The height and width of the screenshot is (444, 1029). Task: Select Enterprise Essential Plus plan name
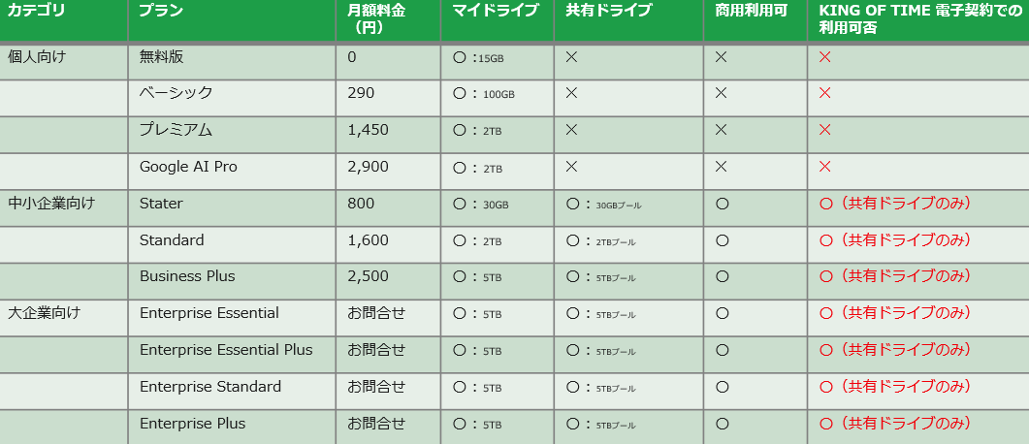226,350
